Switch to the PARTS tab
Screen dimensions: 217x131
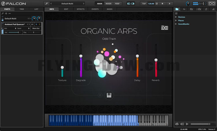click(x=7, y=9)
